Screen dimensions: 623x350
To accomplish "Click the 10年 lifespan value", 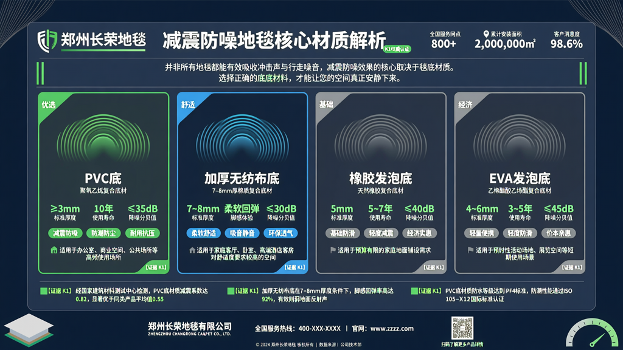I will point(103,209).
